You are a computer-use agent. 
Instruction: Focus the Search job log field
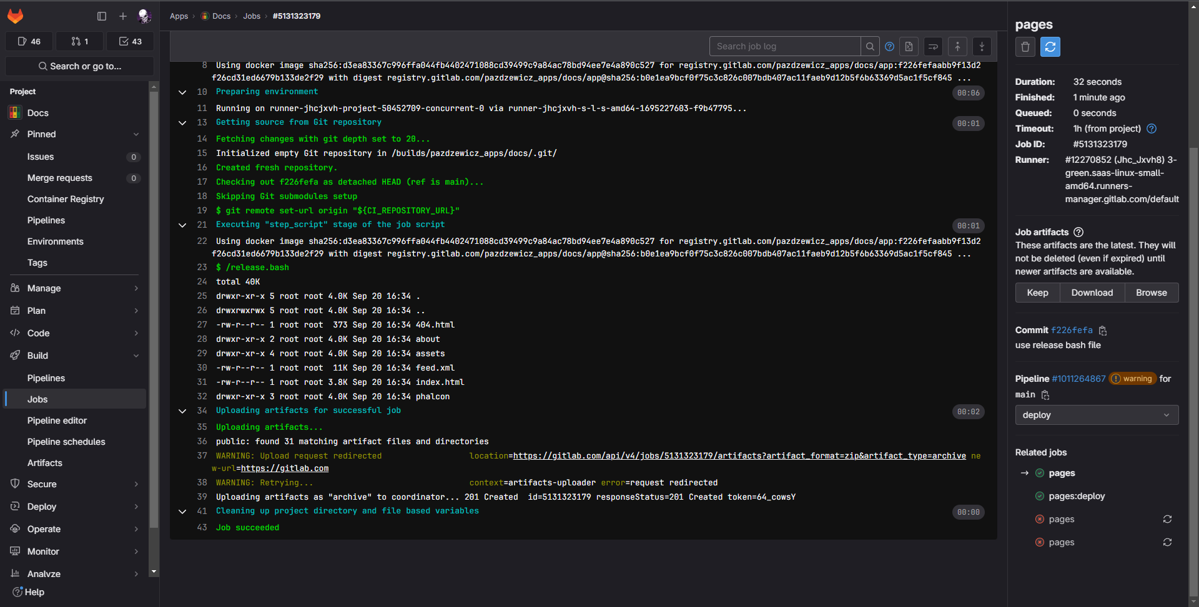point(784,47)
